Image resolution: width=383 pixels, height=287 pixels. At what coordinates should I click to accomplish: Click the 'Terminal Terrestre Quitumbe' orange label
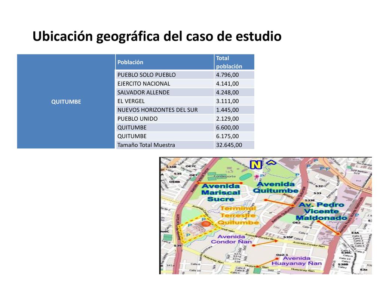point(238,215)
